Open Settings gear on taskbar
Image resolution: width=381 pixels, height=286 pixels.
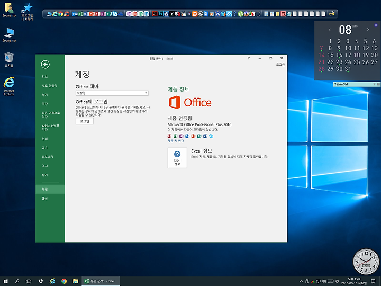click(41, 281)
